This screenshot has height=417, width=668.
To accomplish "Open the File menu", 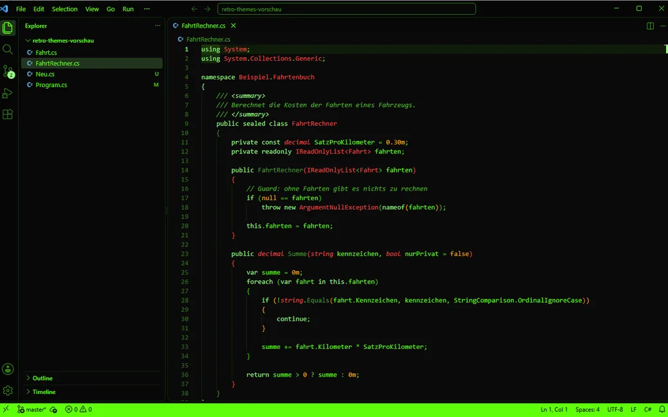I will click(x=21, y=9).
